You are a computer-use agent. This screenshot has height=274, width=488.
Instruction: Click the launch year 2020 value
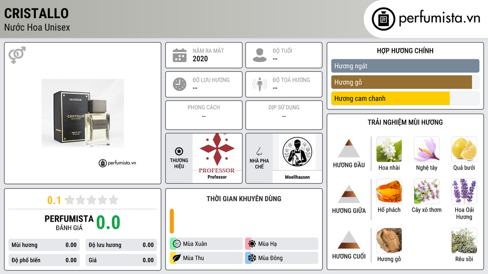(200, 59)
